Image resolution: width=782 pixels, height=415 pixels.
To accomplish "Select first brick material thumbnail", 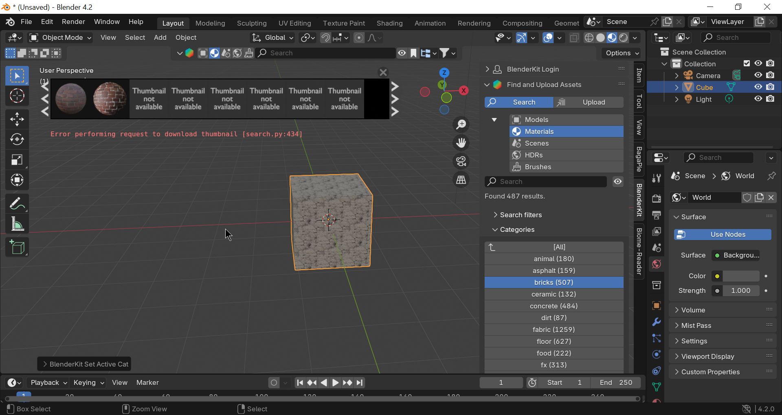I will point(71,99).
